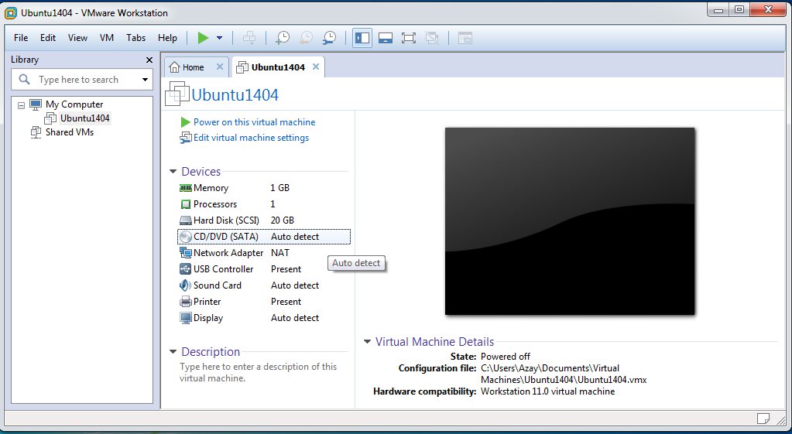Switch to the Home tab
This screenshot has width=792, height=434.
point(193,67)
